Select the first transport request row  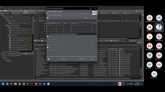[x=72, y=25]
